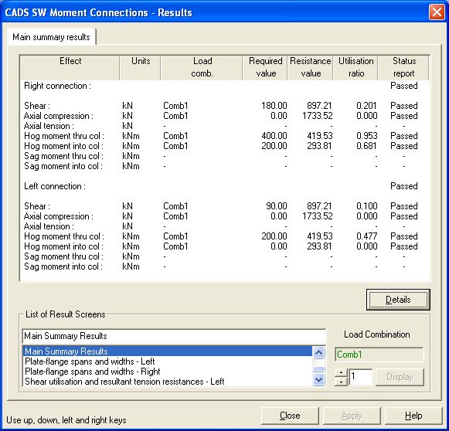Click the Details button
Image resolution: width=449 pixels, height=431 pixels.
tap(398, 300)
